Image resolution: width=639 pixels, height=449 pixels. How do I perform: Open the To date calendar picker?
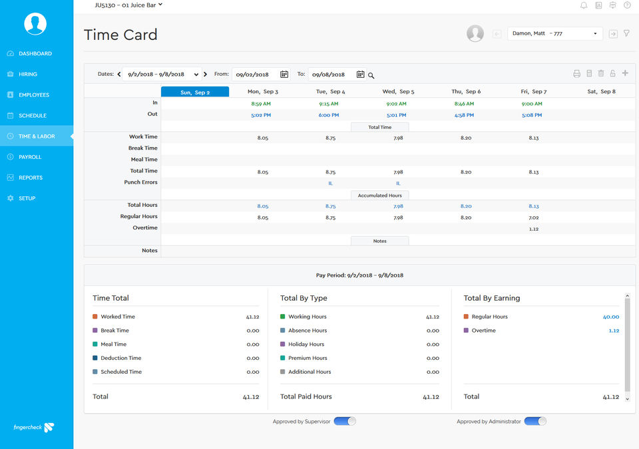(x=360, y=74)
